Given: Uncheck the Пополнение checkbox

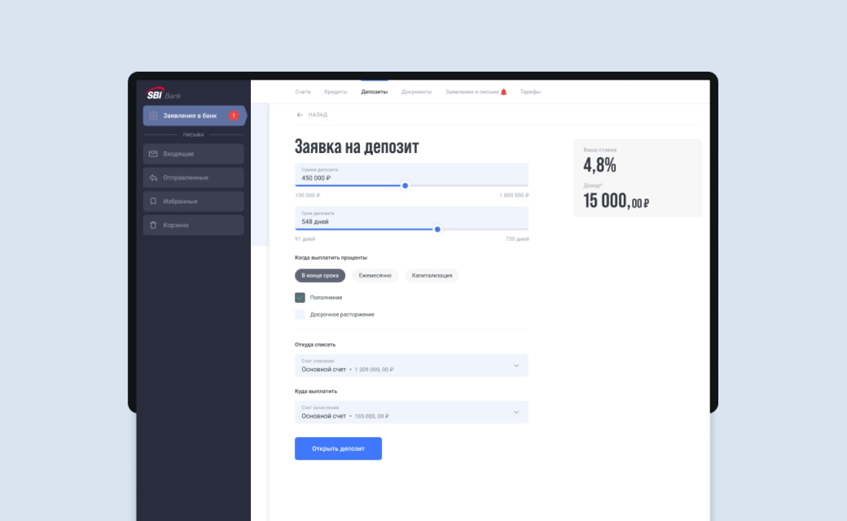Looking at the screenshot, I should pyautogui.click(x=300, y=297).
